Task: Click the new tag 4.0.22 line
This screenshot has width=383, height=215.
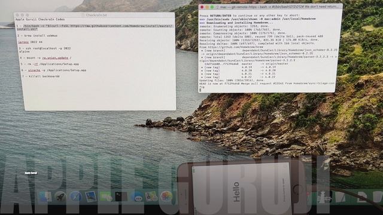Action: [x=238, y=77]
